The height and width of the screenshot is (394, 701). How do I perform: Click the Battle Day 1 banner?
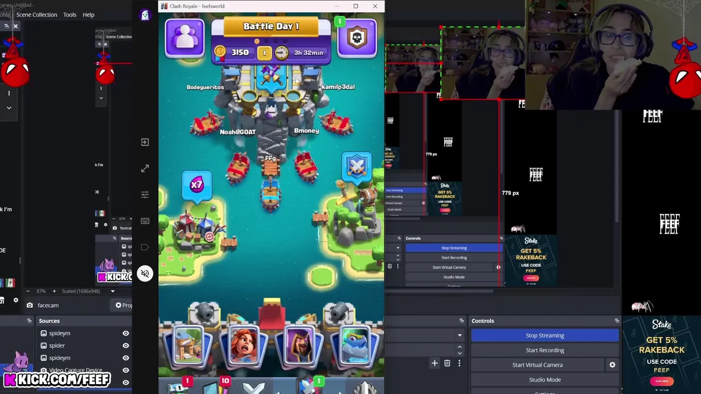coord(271,27)
